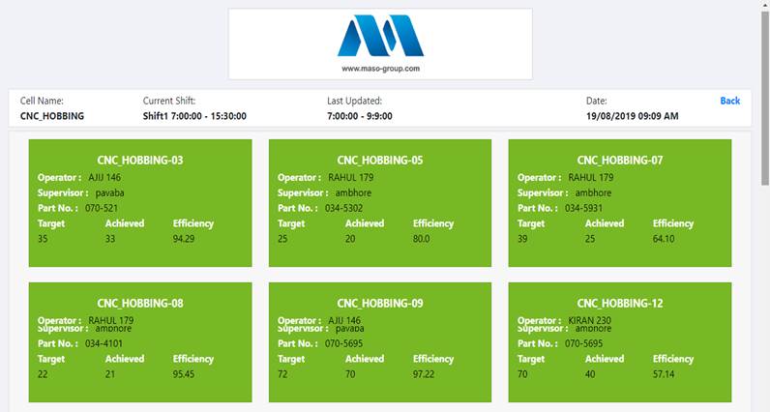Click the Shift1 7:00:00 - 15:30:00 text
This screenshot has width=770, height=412.
coord(194,116)
